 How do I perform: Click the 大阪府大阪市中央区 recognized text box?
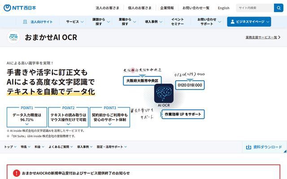pyautogui.click(x=142, y=81)
